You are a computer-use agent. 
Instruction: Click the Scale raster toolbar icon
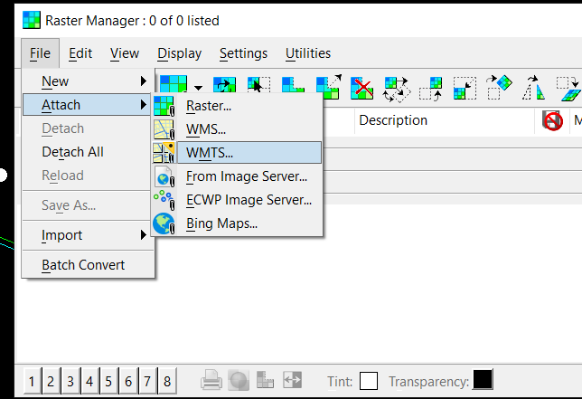[x=328, y=87]
